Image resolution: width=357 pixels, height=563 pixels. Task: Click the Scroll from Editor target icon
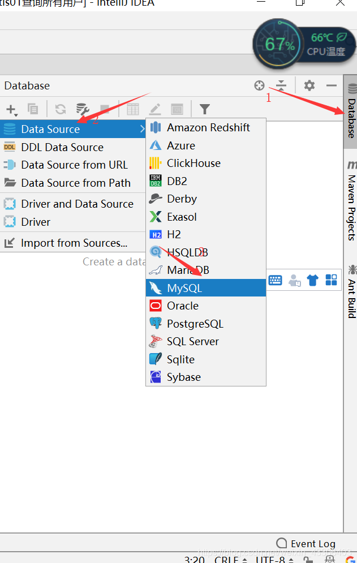(259, 85)
